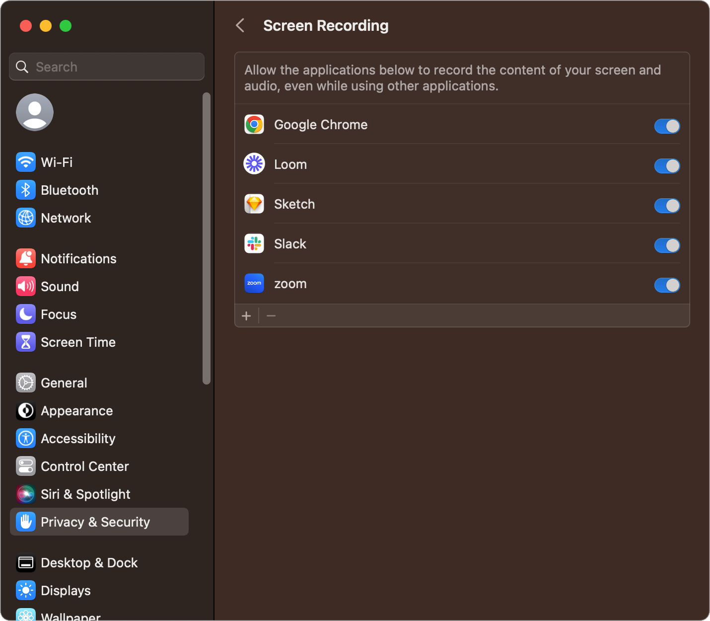Click the Notifications bell icon
The width and height of the screenshot is (710, 621).
click(x=26, y=258)
